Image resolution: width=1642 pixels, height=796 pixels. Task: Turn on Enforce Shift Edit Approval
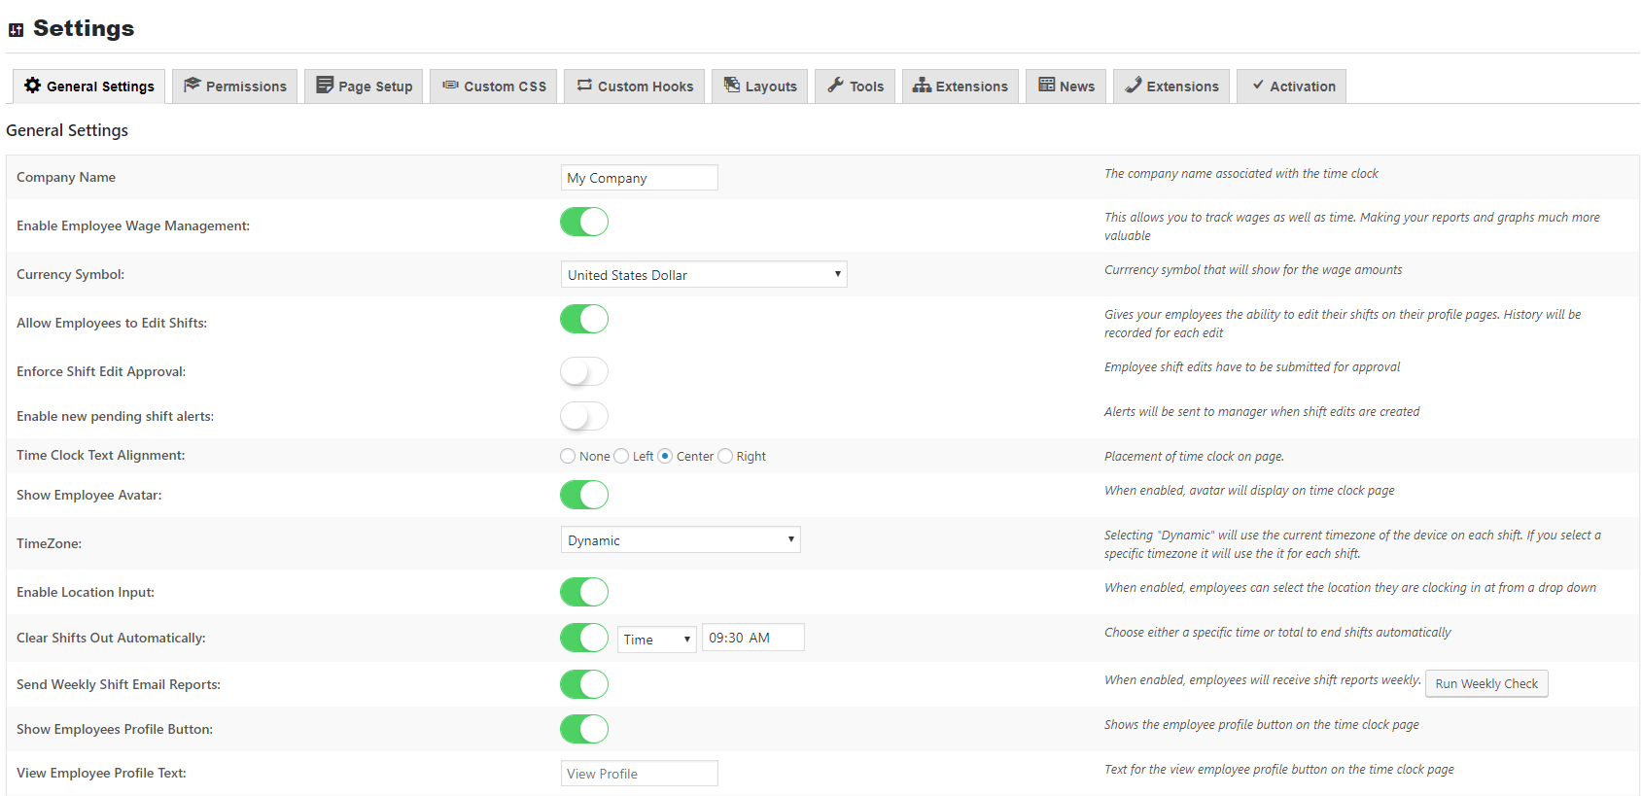coord(584,371)
